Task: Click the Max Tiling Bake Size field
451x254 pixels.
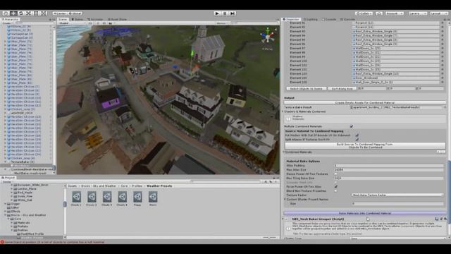Action: click(389, 179)
